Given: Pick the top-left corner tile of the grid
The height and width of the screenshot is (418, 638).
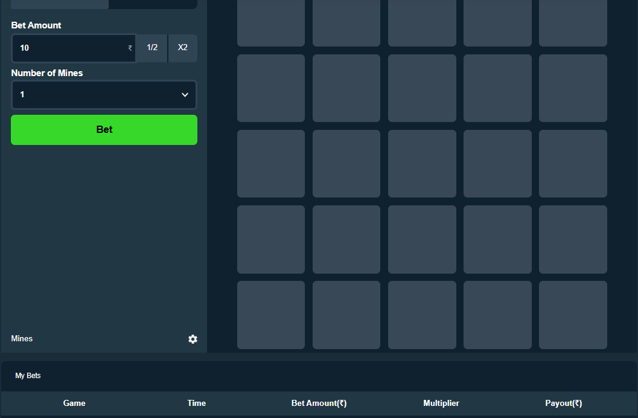Looking at the screenshot, I should [271, 22].
